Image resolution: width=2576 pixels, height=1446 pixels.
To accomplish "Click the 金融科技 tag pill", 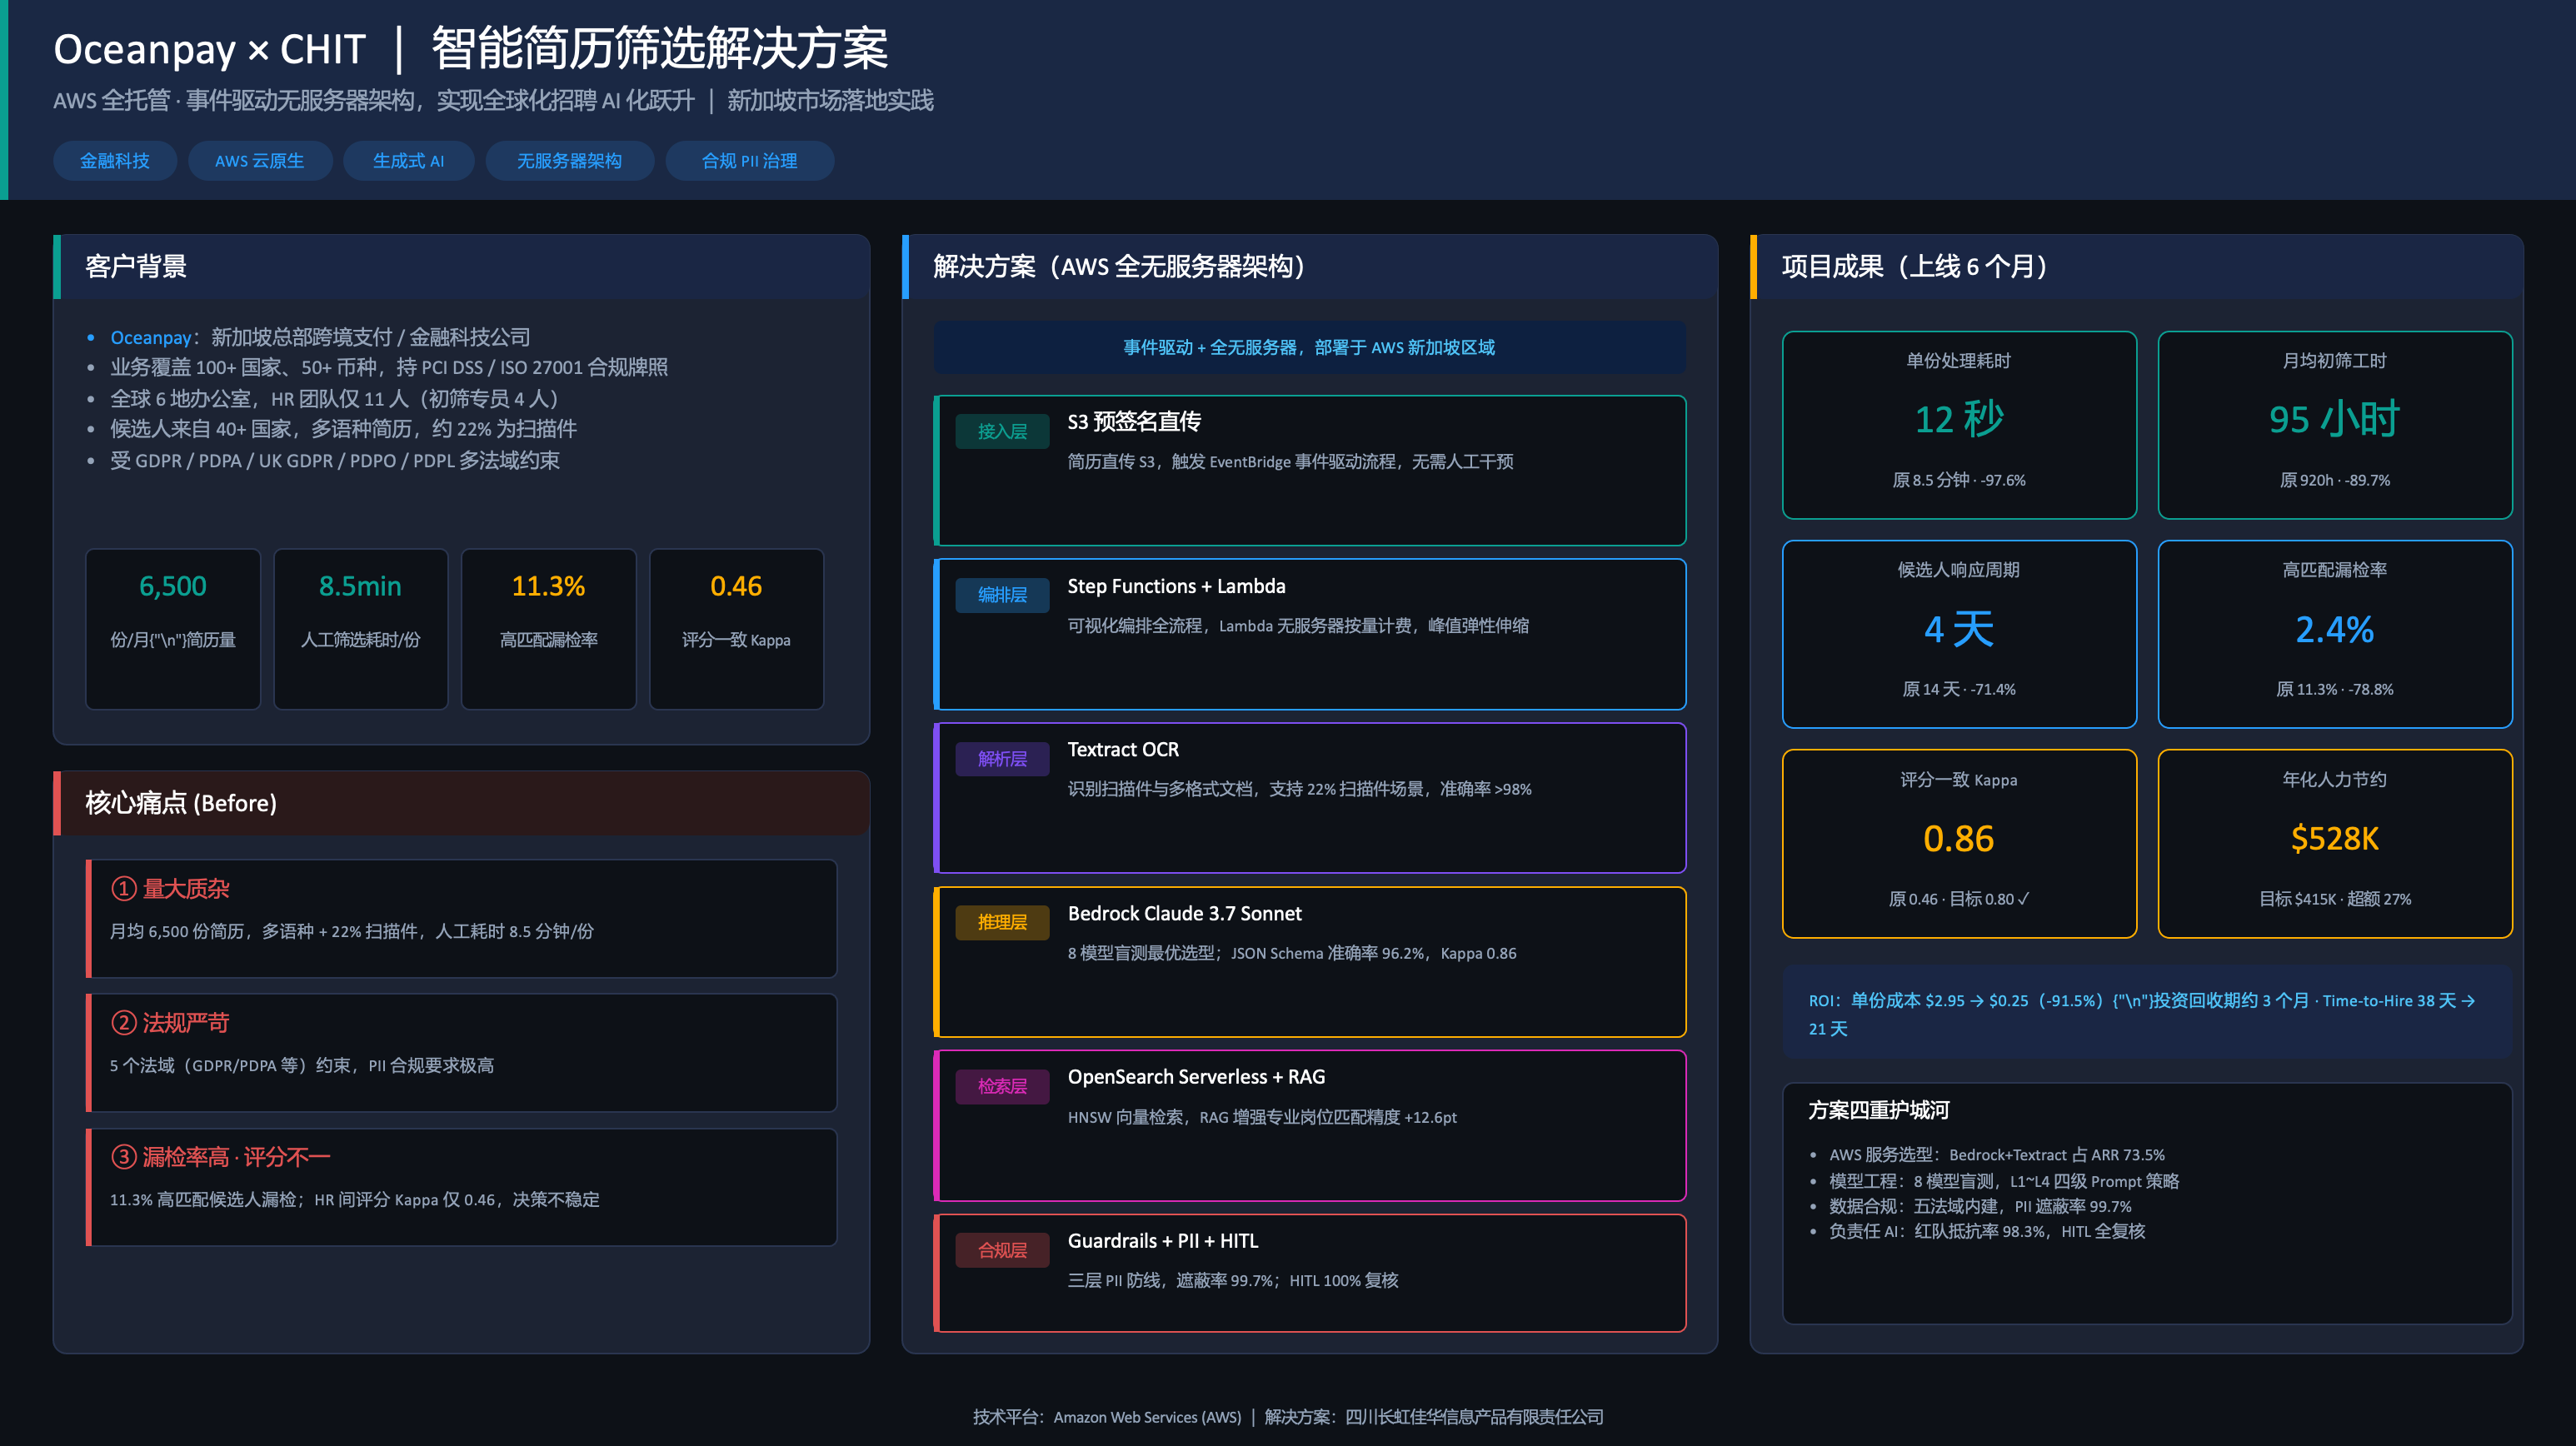I will tap(115, 161).
